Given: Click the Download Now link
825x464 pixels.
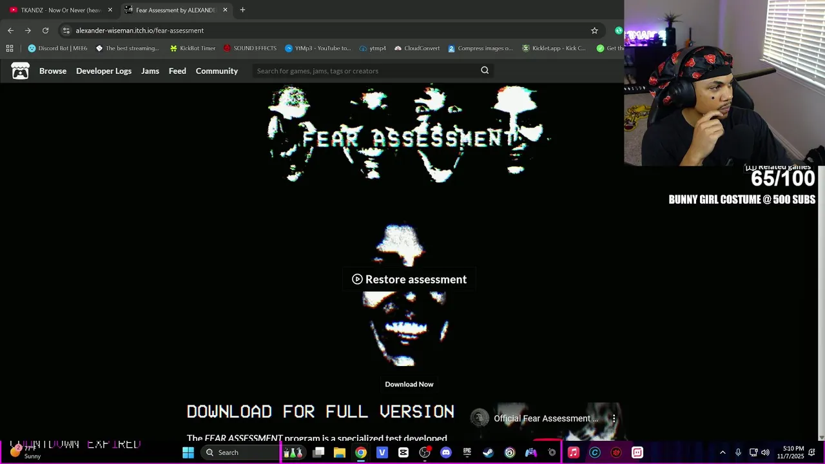Looking at the screenshot, I should [409, 384].
